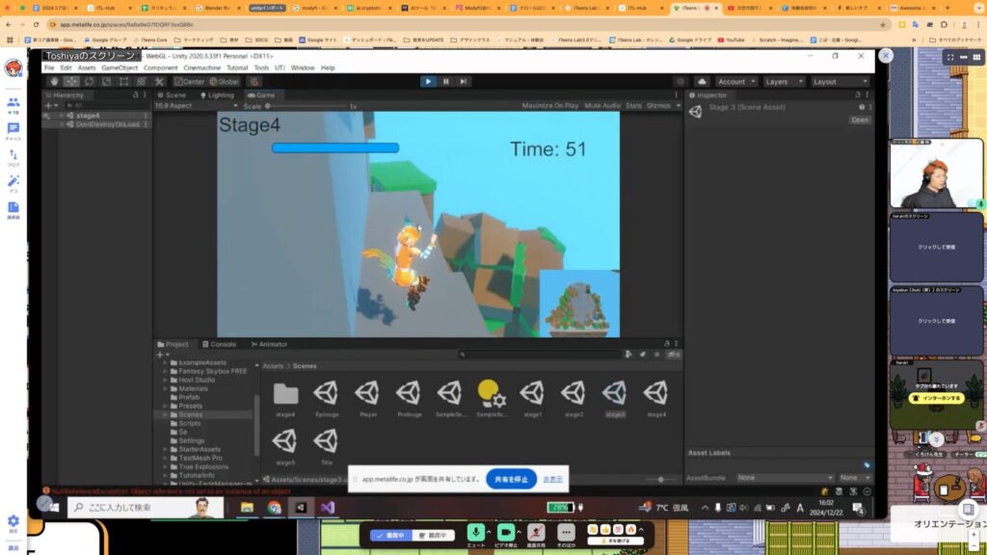987x555 pixels.
Task: Toggle Gizmos in Game view
Action: click(x=658, y=106)
